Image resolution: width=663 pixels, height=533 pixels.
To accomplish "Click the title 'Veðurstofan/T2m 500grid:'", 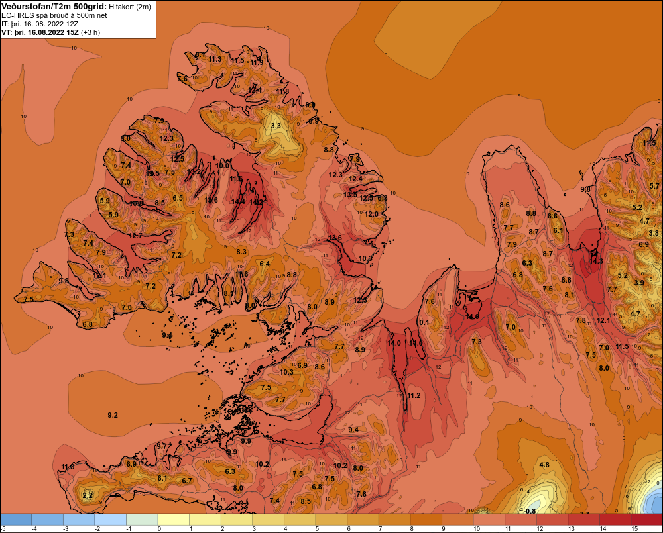I will (54, 7).
